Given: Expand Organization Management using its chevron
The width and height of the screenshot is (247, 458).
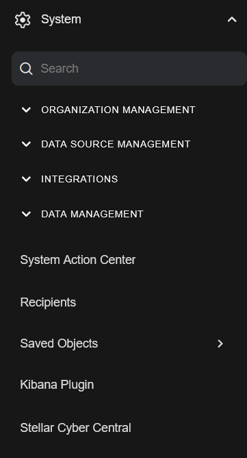Looking at the screenshot, I should tap(26, 110).
